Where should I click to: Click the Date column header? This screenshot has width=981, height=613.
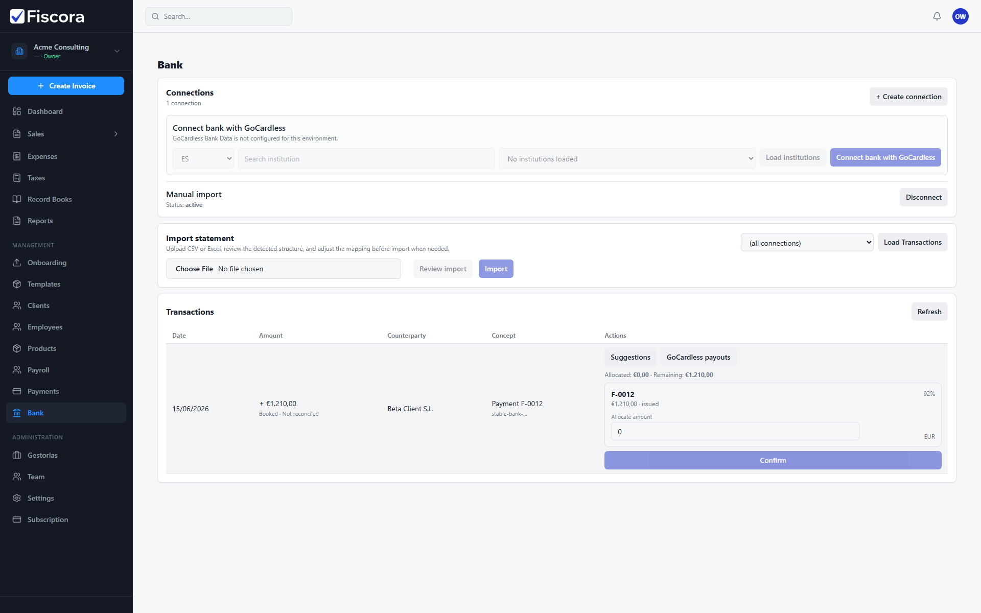[179, 336]
